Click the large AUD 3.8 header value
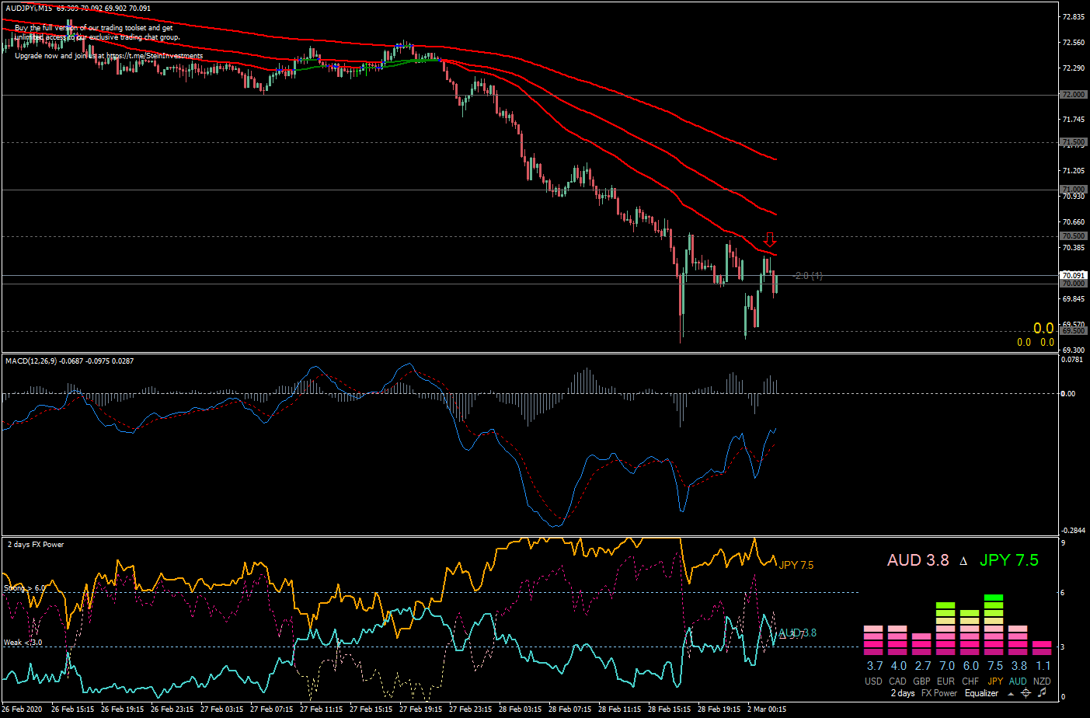 click(x=918, y=560)
